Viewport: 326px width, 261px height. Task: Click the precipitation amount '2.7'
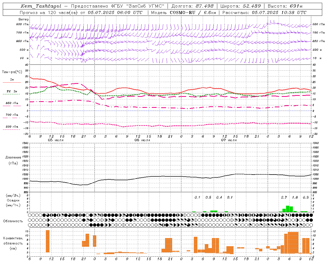tap(284, 197)
